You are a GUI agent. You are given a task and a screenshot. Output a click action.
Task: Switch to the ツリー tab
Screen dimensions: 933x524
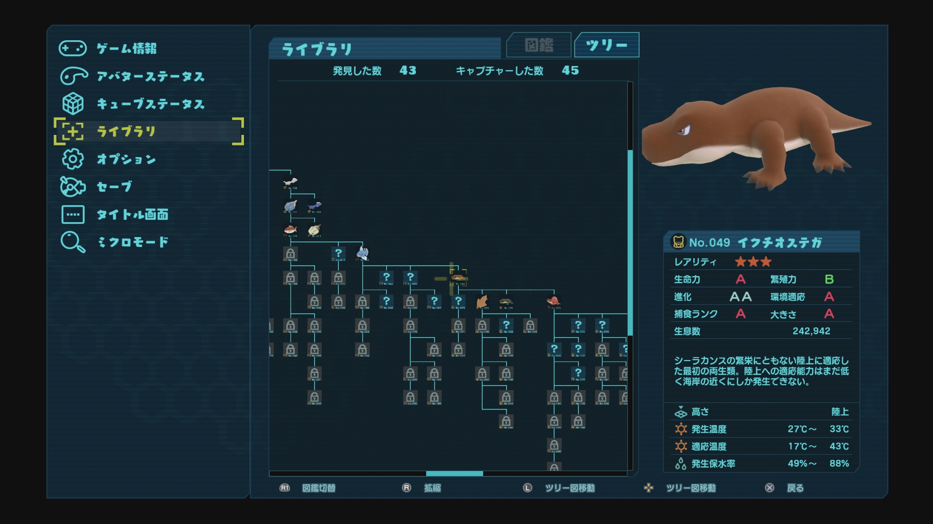coord(606,46)
